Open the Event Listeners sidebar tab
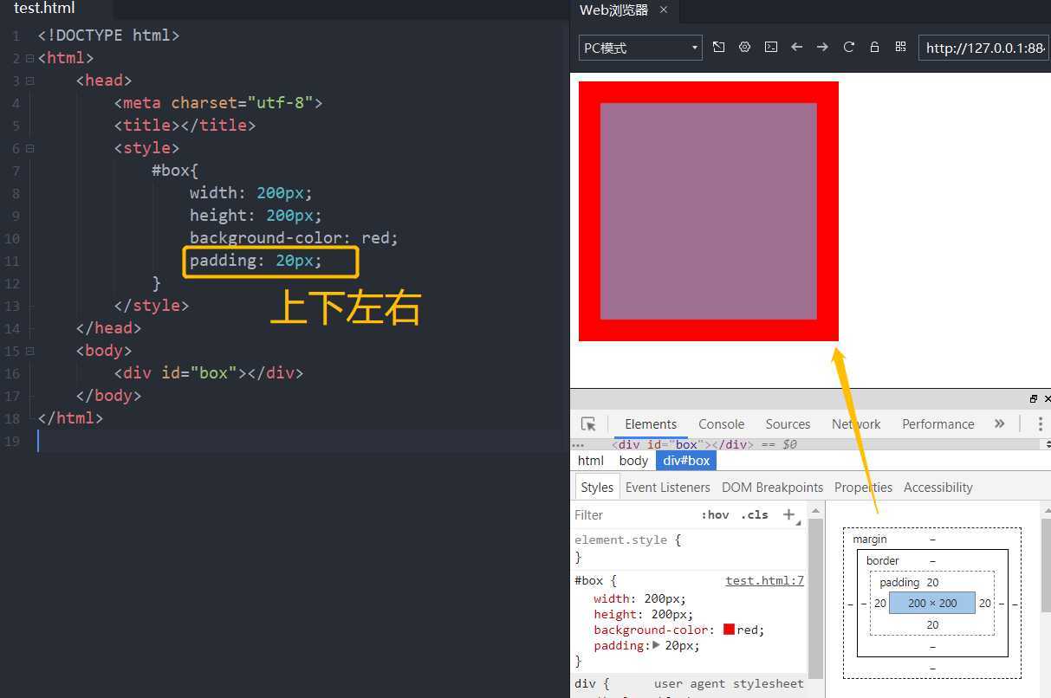 [x=667, y=487]
